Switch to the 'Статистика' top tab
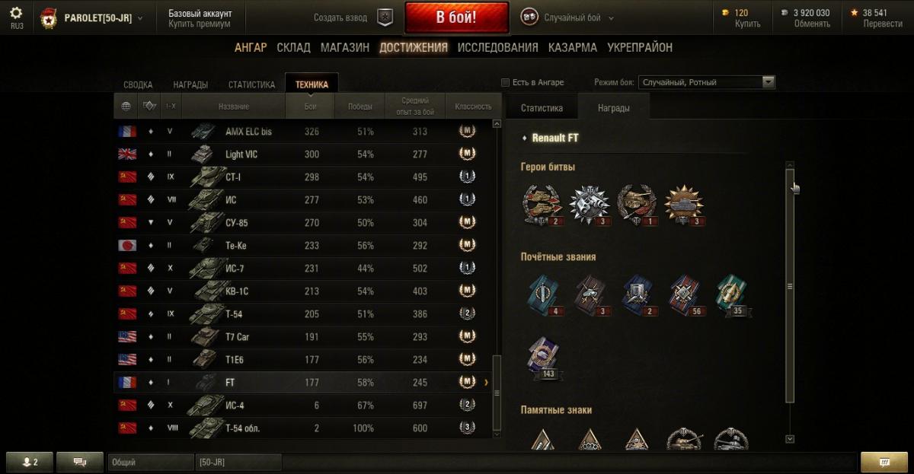Viewport: 914px width, 474px height. point(251,84)
